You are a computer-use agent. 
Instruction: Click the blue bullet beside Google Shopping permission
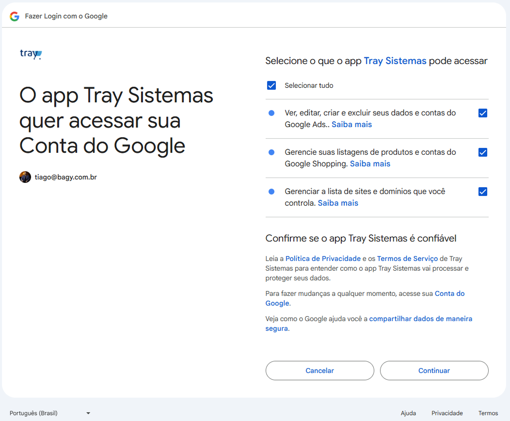tap(271, 152)
